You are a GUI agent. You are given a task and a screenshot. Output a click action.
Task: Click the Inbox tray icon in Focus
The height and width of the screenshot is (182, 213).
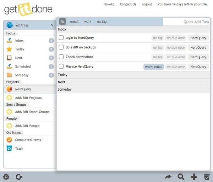[x=9, y=41]
